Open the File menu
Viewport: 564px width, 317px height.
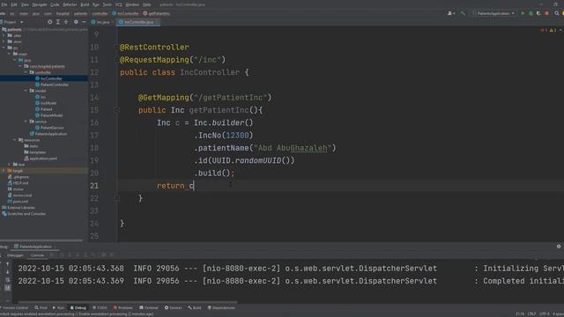[x=4, y=4]
